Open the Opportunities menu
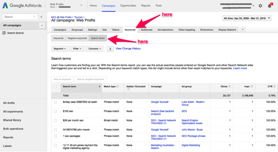This screenshot has height=152, width=278. 128,5
